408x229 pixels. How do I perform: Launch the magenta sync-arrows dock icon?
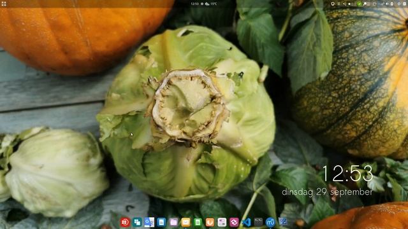(x=234, y=222)
